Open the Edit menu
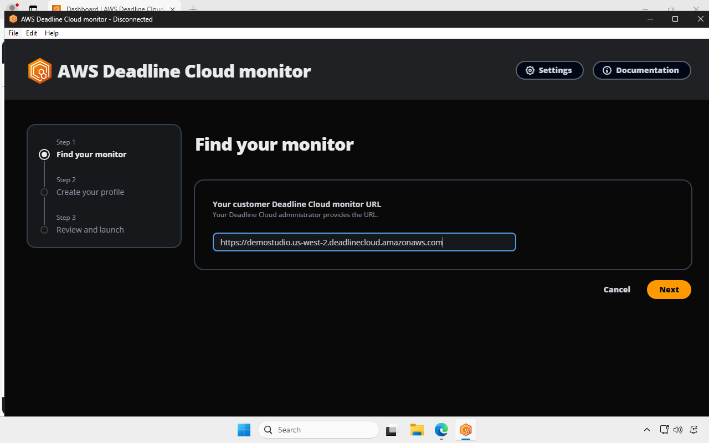709x443 pixels. (x=31, y=33)
